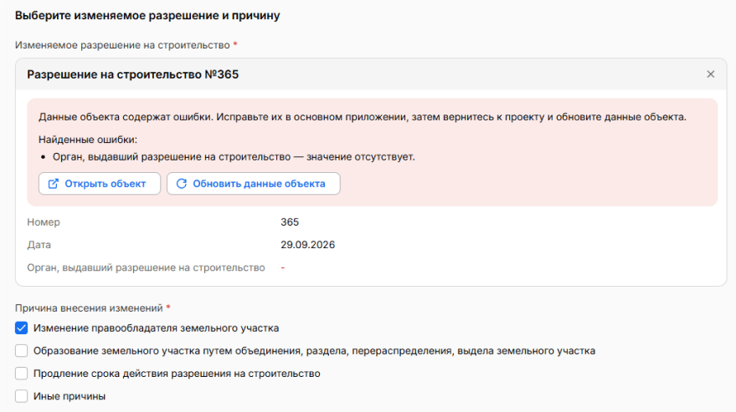Viewport: 736px width, 412px height.
Task: Tick the 'Иные причины' checkbox
Action: (x=21, y=396)
